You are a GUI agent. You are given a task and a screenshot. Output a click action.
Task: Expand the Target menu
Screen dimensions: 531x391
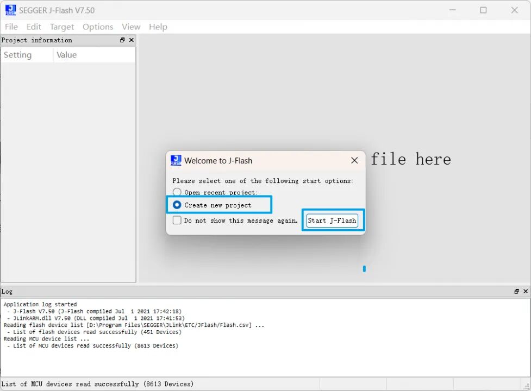pos(62,27)
